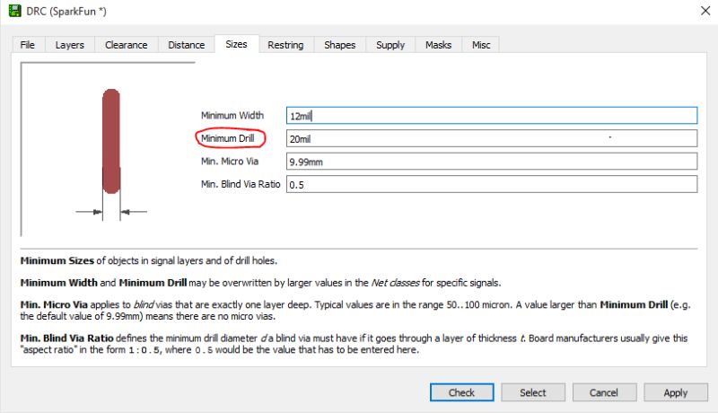Select the Sizes tab

click(x=236, y=44)
